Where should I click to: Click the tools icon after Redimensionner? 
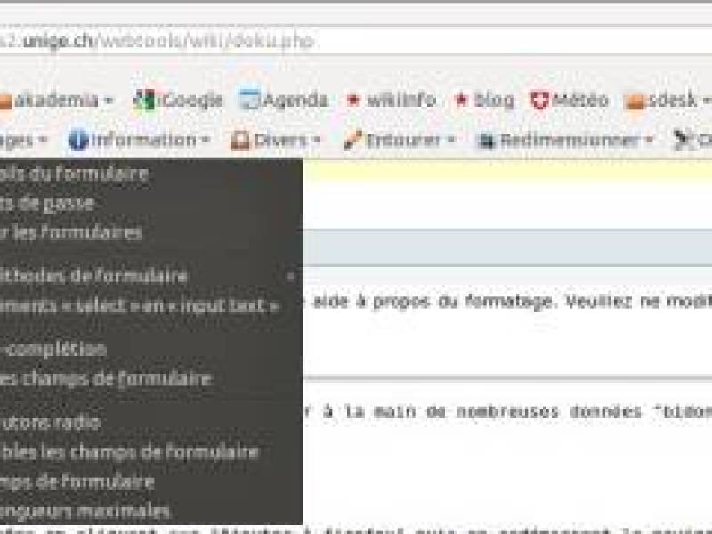(682, 140)
